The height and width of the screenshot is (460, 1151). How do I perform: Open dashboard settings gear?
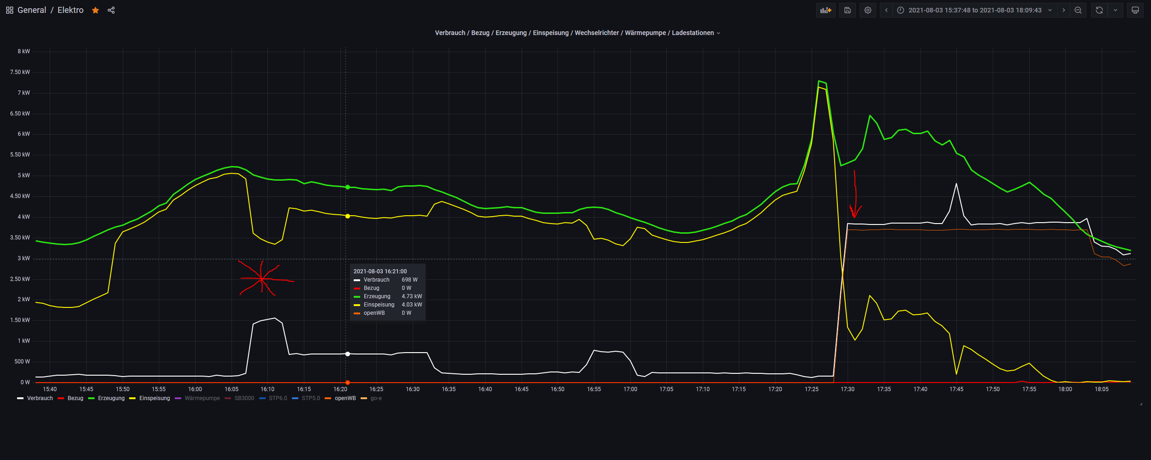[868, 10]
